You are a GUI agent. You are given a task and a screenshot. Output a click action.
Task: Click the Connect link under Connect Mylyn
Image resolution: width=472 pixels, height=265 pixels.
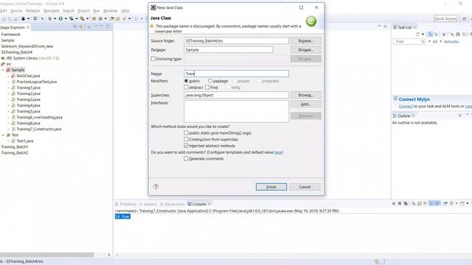(x=406, y=106)
